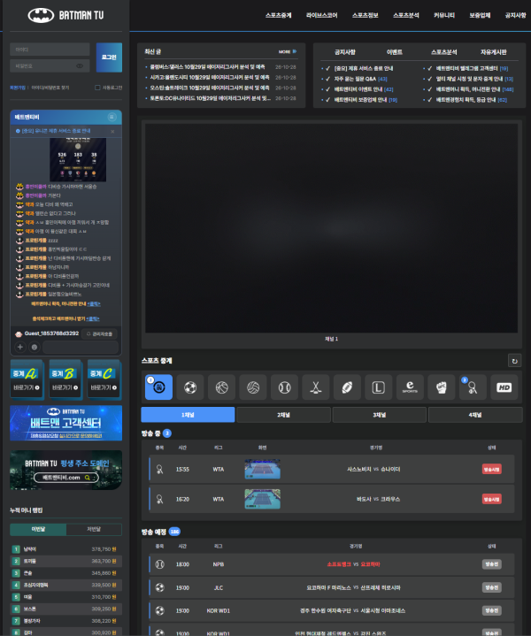
Task: Switch to the 자유게시판 board tab
Action: tap(493, 52)
